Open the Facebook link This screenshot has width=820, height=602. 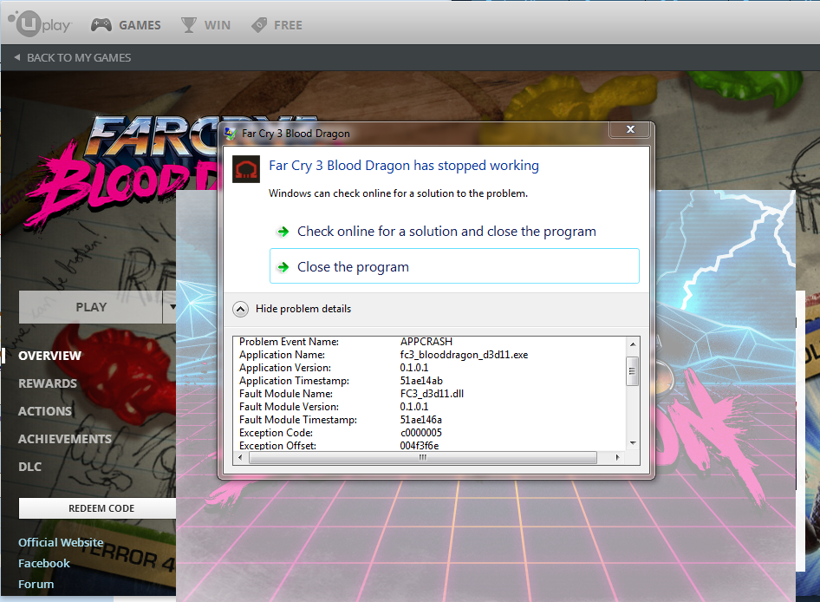click(x=44, y=563)
